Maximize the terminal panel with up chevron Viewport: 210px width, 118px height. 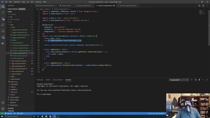point(203,80)
